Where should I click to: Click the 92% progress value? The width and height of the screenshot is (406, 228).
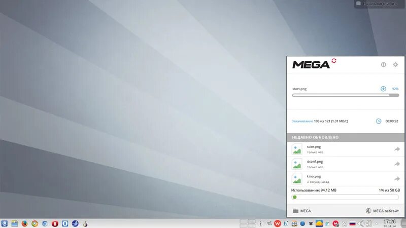pos(395,89)
